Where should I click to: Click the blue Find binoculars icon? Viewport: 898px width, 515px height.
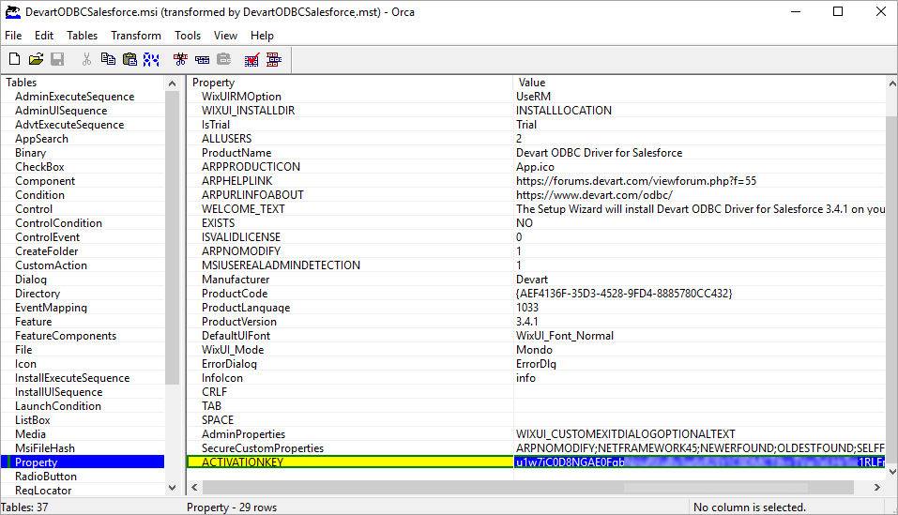pos(151,59)
